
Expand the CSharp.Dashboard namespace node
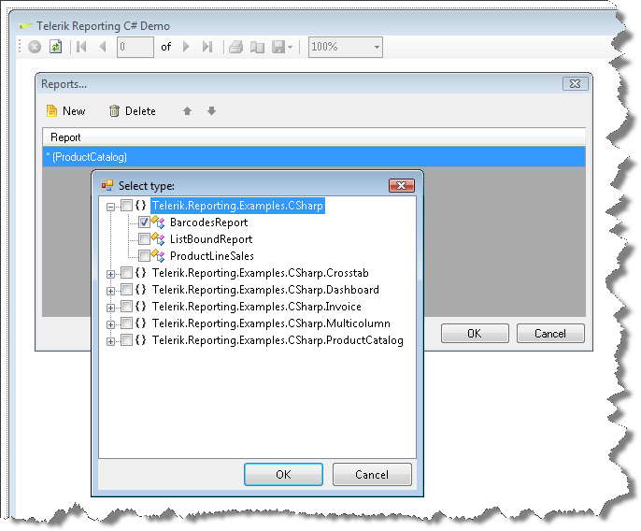[x=110, y=291]
